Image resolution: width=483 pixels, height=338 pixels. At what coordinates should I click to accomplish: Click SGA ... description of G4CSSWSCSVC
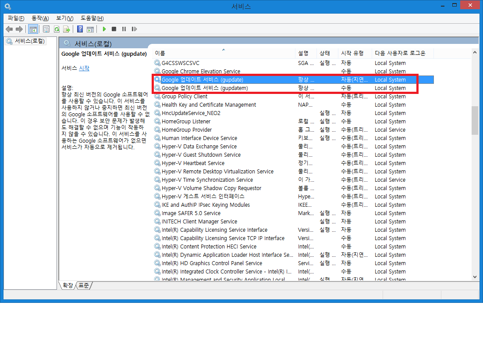pos(306,63)
